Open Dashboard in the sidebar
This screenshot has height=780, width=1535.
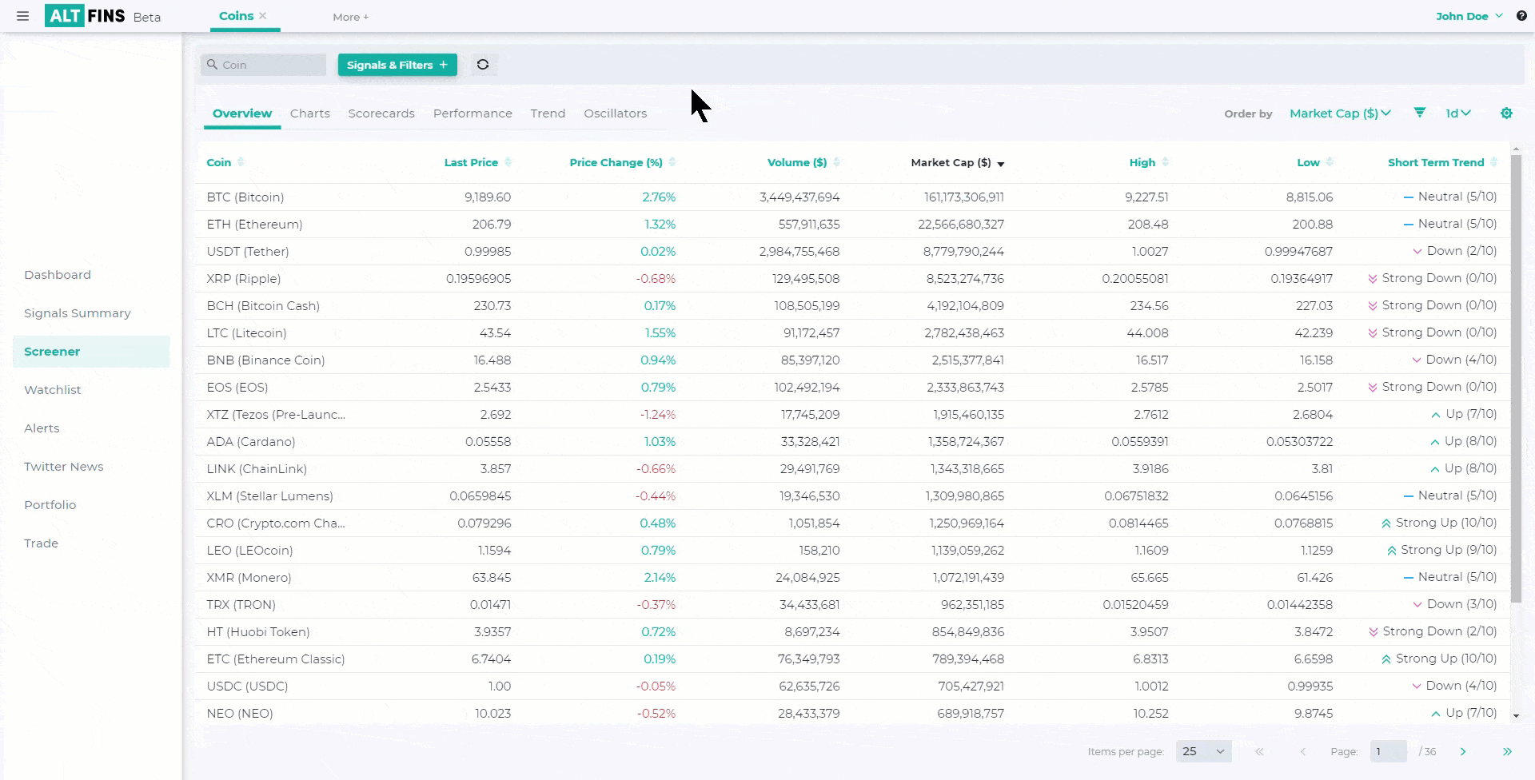click(58, 275)
